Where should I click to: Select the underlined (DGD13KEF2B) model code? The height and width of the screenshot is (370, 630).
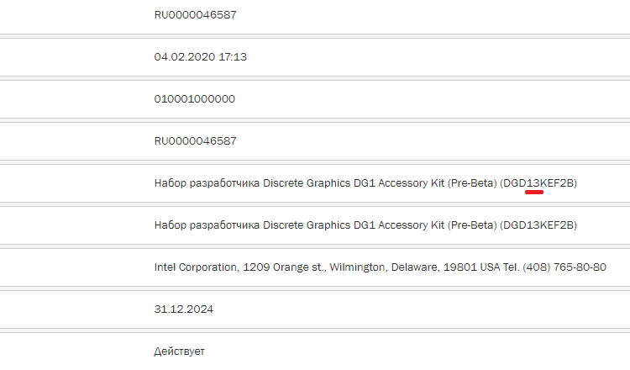point(538,183)
